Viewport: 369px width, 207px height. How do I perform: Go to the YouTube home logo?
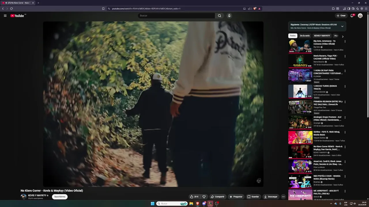17,16
